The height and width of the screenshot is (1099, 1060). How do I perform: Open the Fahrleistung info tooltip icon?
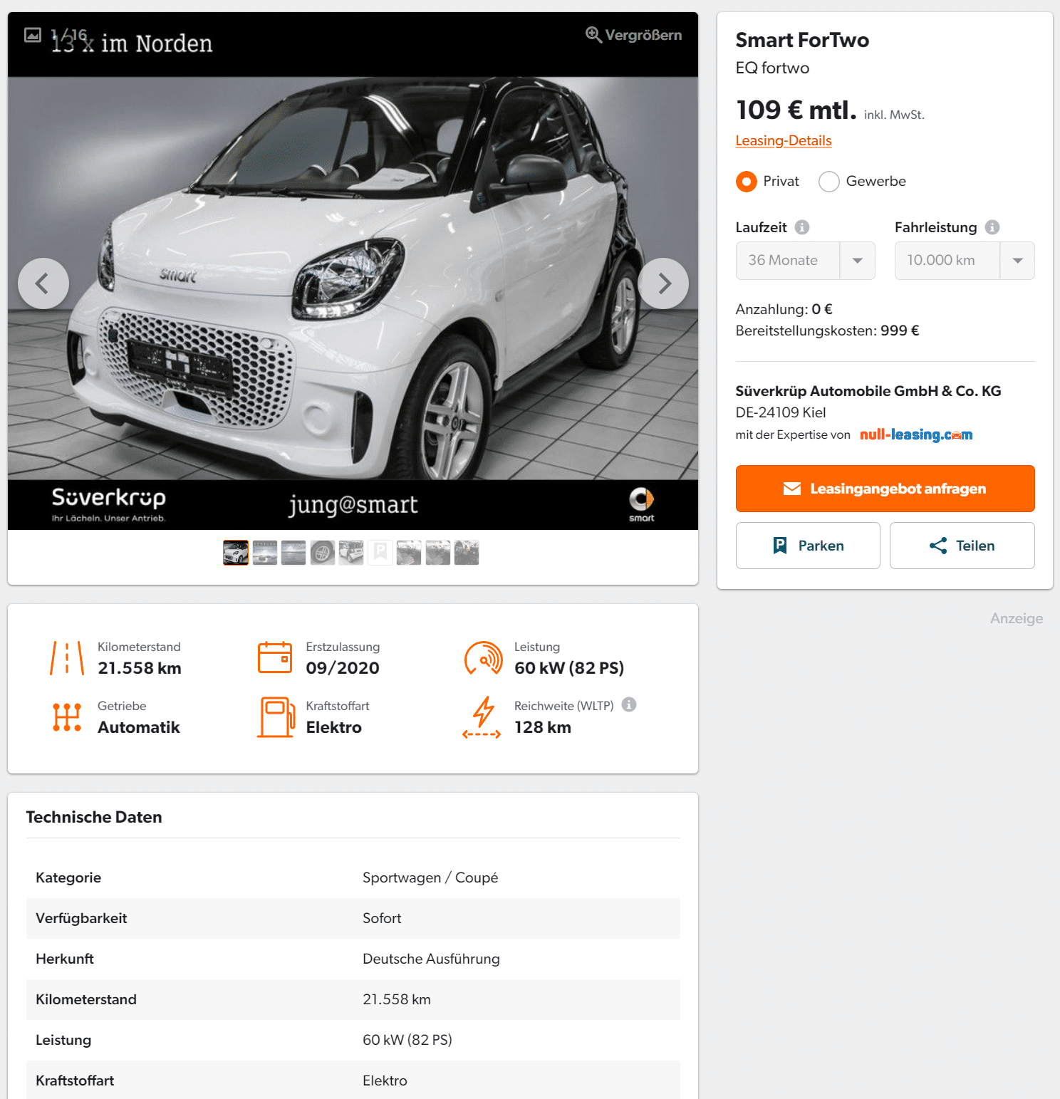992,227
